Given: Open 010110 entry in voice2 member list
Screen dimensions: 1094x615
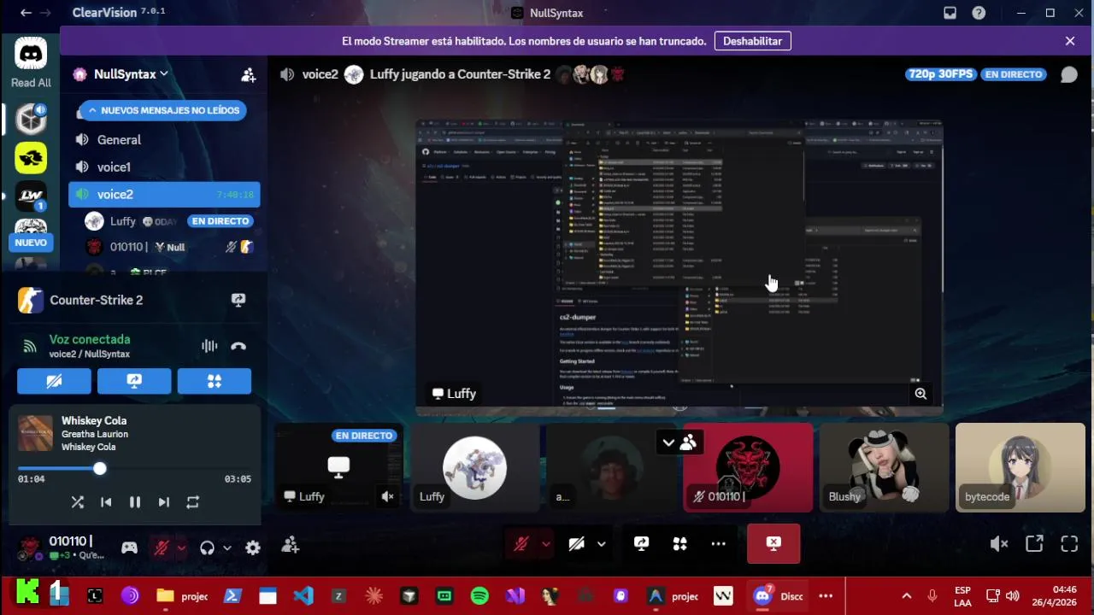Looking at the screenshot, I should coord(169,247).
